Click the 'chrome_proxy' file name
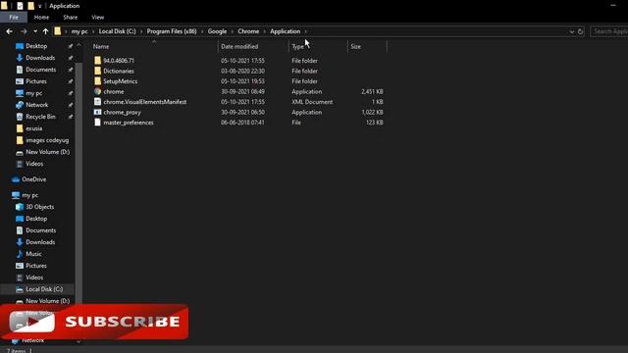 pyautogui.click(x=122, y=113)
